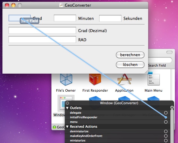Click the toolbar toggle pill button
Screen dimensions: 178x143
[x=169, y=52]
